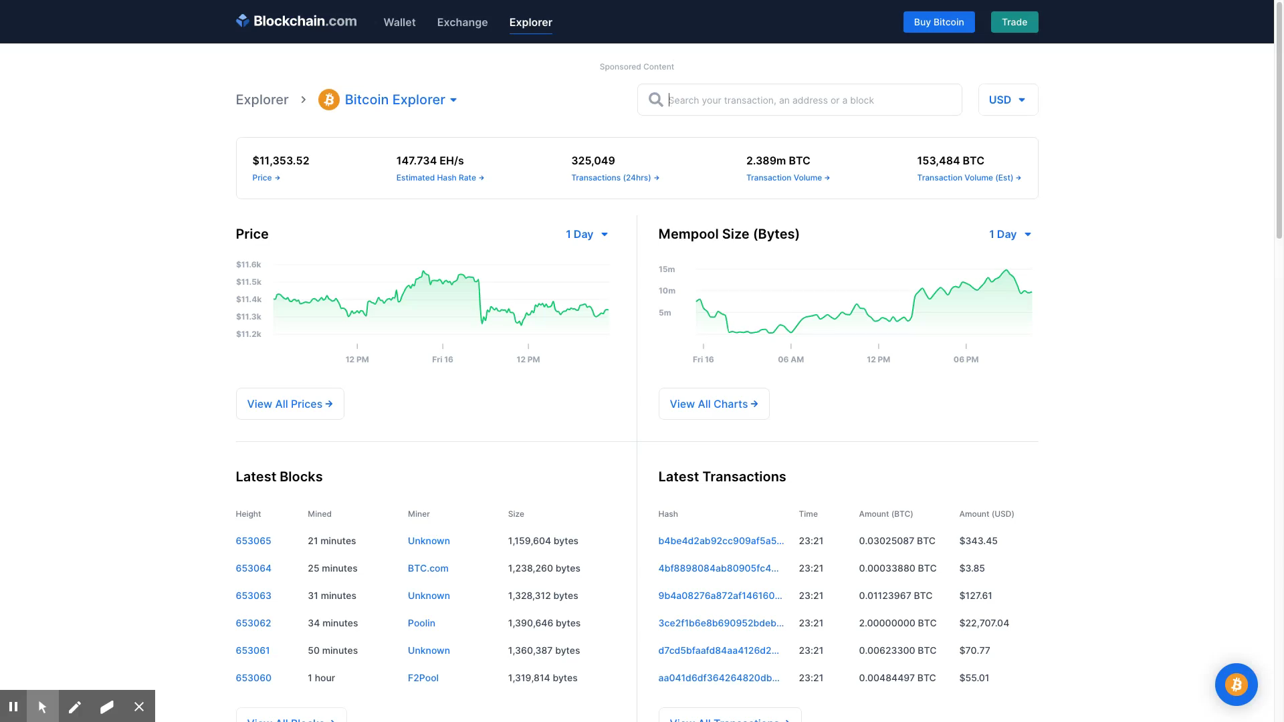Click the search magnifier icon
This screenshot has height=722, width=1284.
[655, 100]
